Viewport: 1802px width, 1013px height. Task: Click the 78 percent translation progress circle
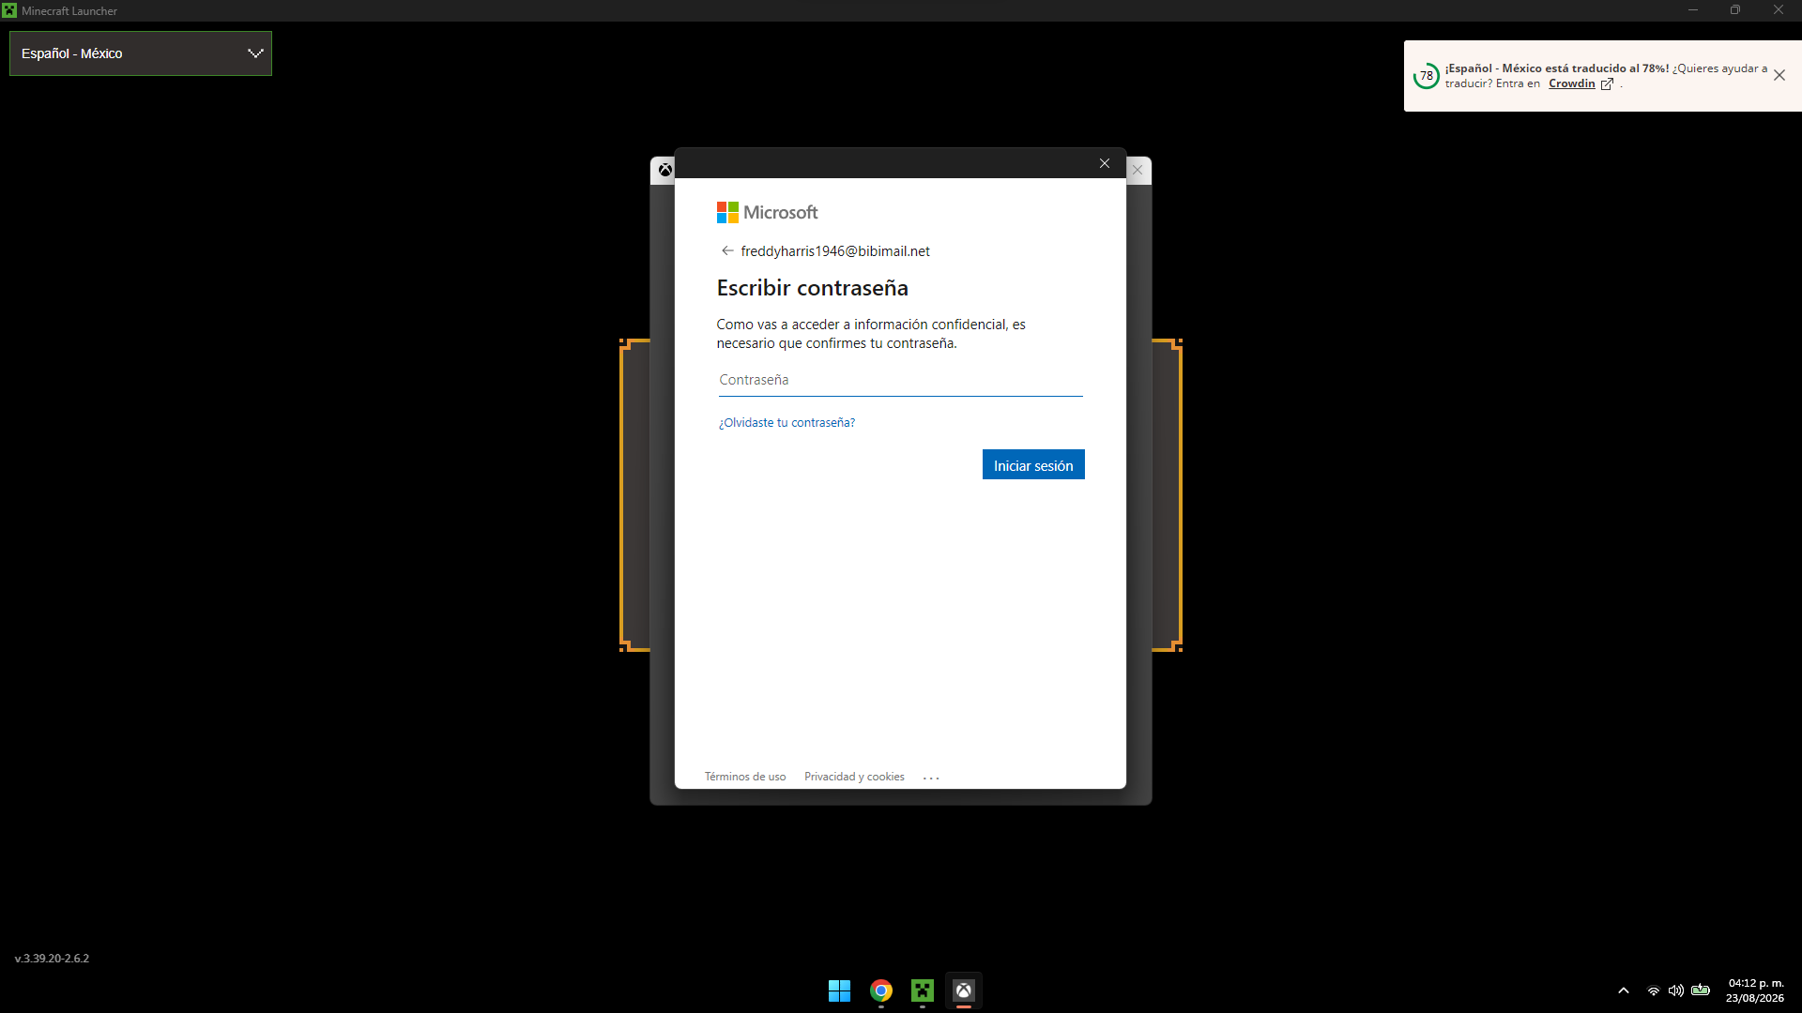pos(1427,76)
